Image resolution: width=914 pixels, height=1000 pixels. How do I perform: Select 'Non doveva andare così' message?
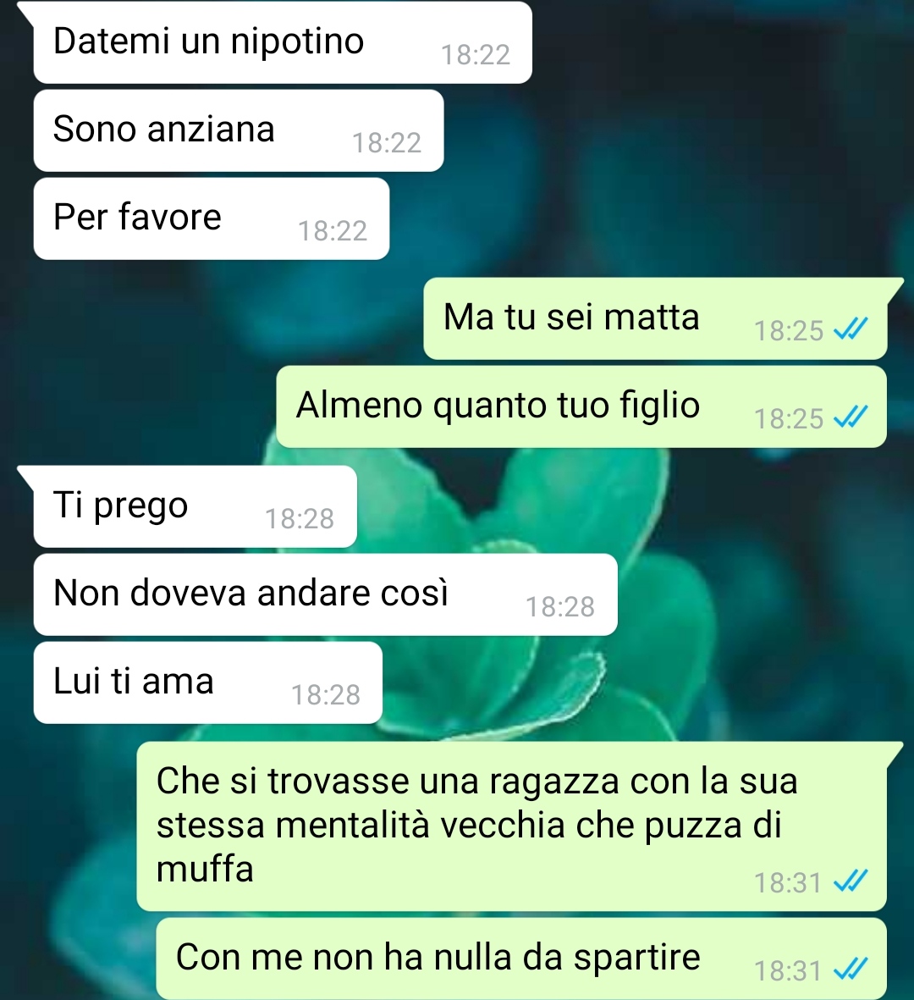point(325,594)
